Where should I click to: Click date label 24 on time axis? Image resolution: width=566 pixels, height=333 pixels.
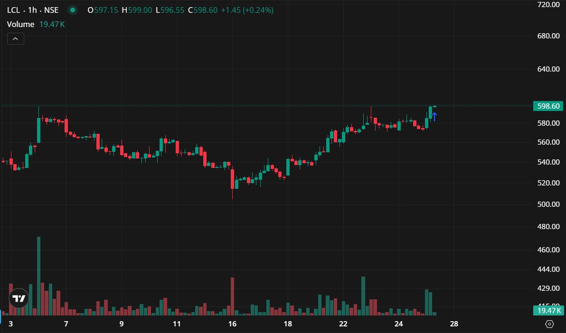(398, 324)
